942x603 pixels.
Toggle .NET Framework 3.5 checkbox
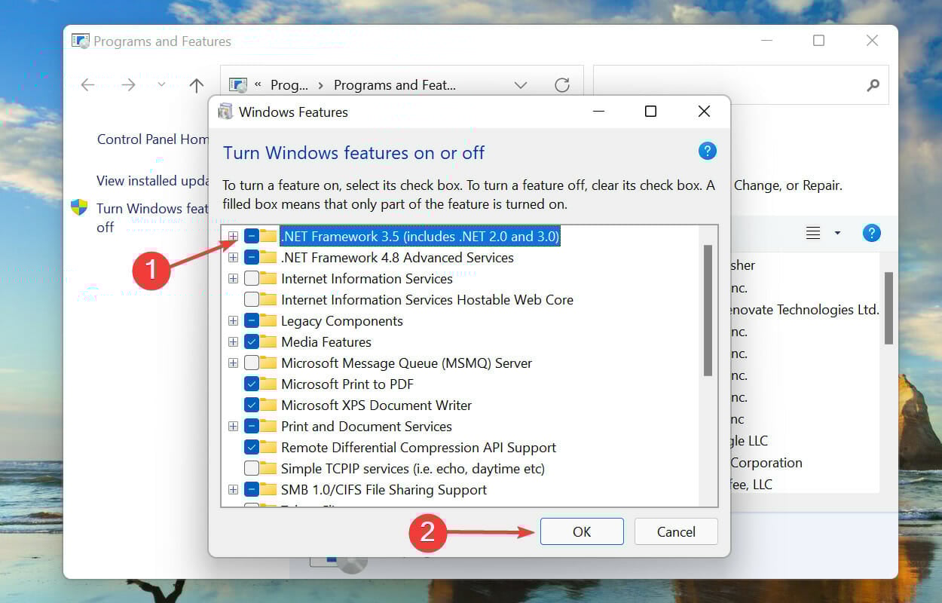tap(252, 236)
